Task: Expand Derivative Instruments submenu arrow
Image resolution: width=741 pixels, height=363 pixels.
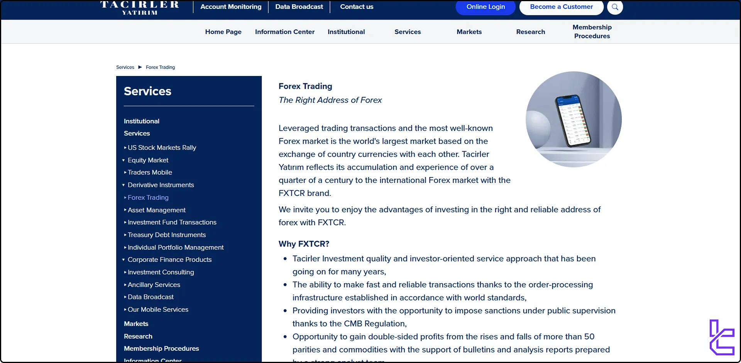Action: coord(123,185)
